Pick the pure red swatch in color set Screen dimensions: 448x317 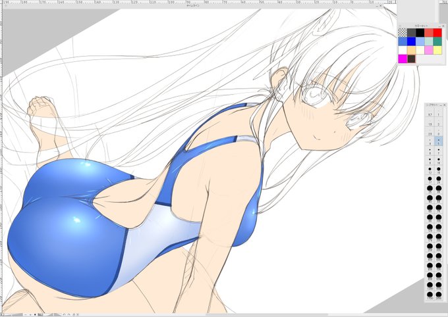tap(437, 32)
